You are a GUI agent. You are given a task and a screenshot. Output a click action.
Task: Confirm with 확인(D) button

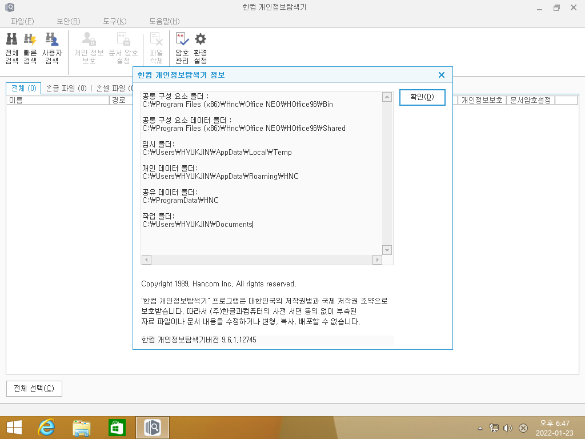point(422,97)
